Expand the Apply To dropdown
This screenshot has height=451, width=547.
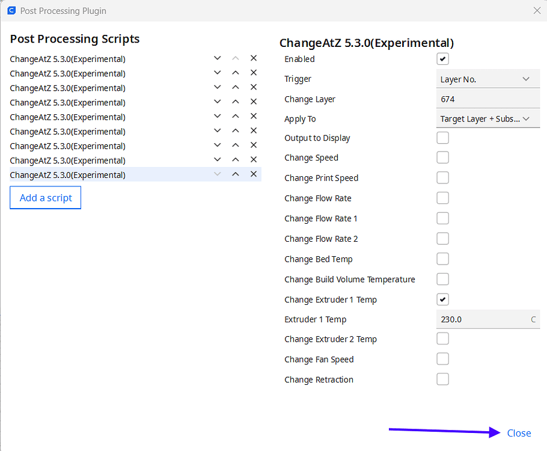click(x=487, y=119)
